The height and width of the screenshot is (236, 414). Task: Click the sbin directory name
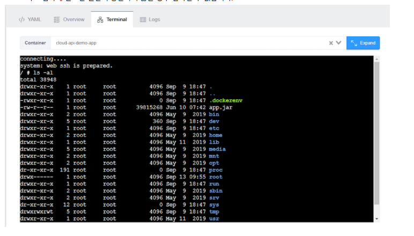(216, 191)
